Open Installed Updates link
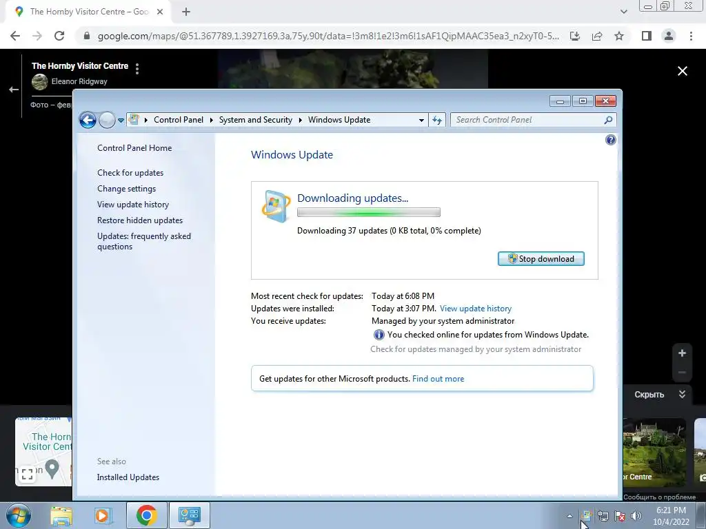The width and height of the screenshot is (706, 529). click(x=128, y=477)
